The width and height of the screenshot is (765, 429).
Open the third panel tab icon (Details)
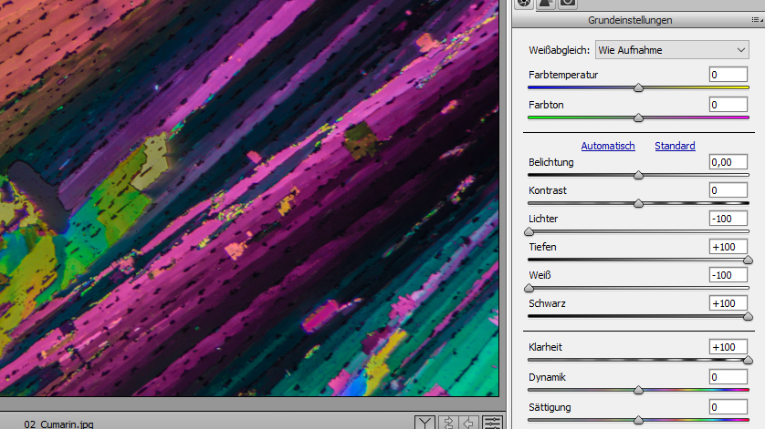[x=567, y=3]
